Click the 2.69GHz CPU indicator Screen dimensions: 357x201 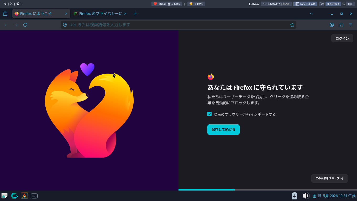coord(276,4)
